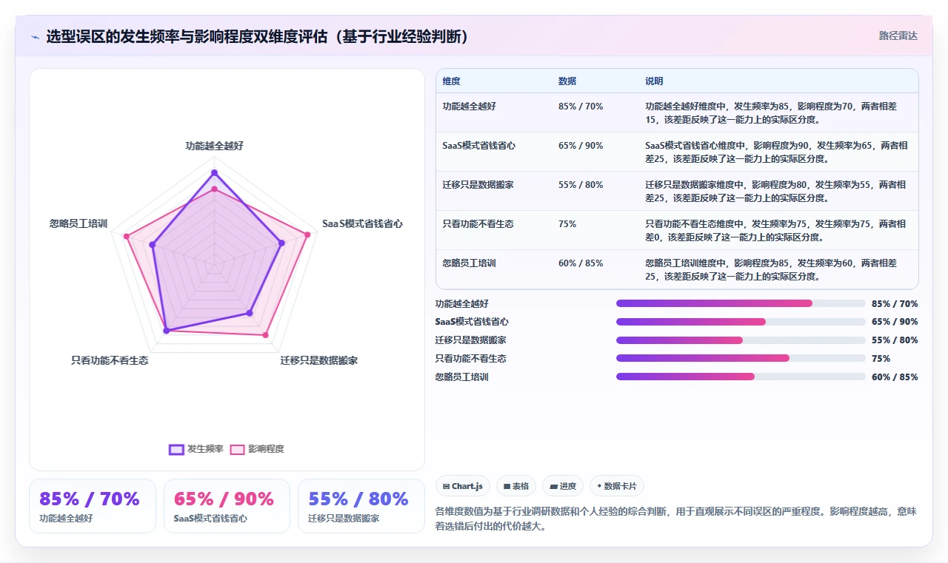Image resolution: width=948 pixels, height=563 pixels.
Task: Click the 迁移只是数据搬家 progress bar
Action: [741, 340]
